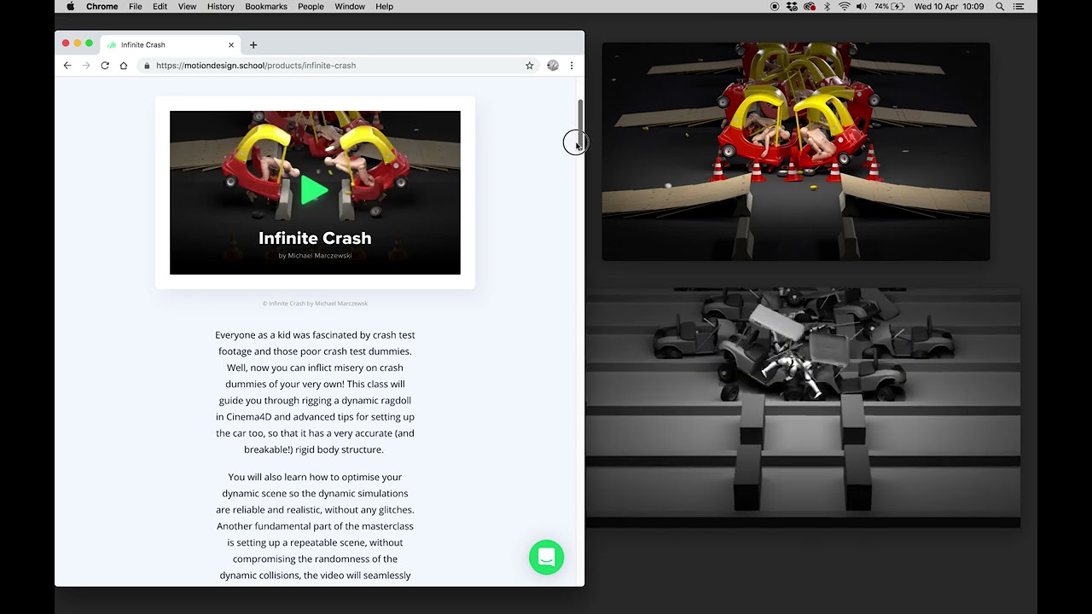Open the Wi-Fi status menu
This screenshot has height=614, width=1092.
844,7
